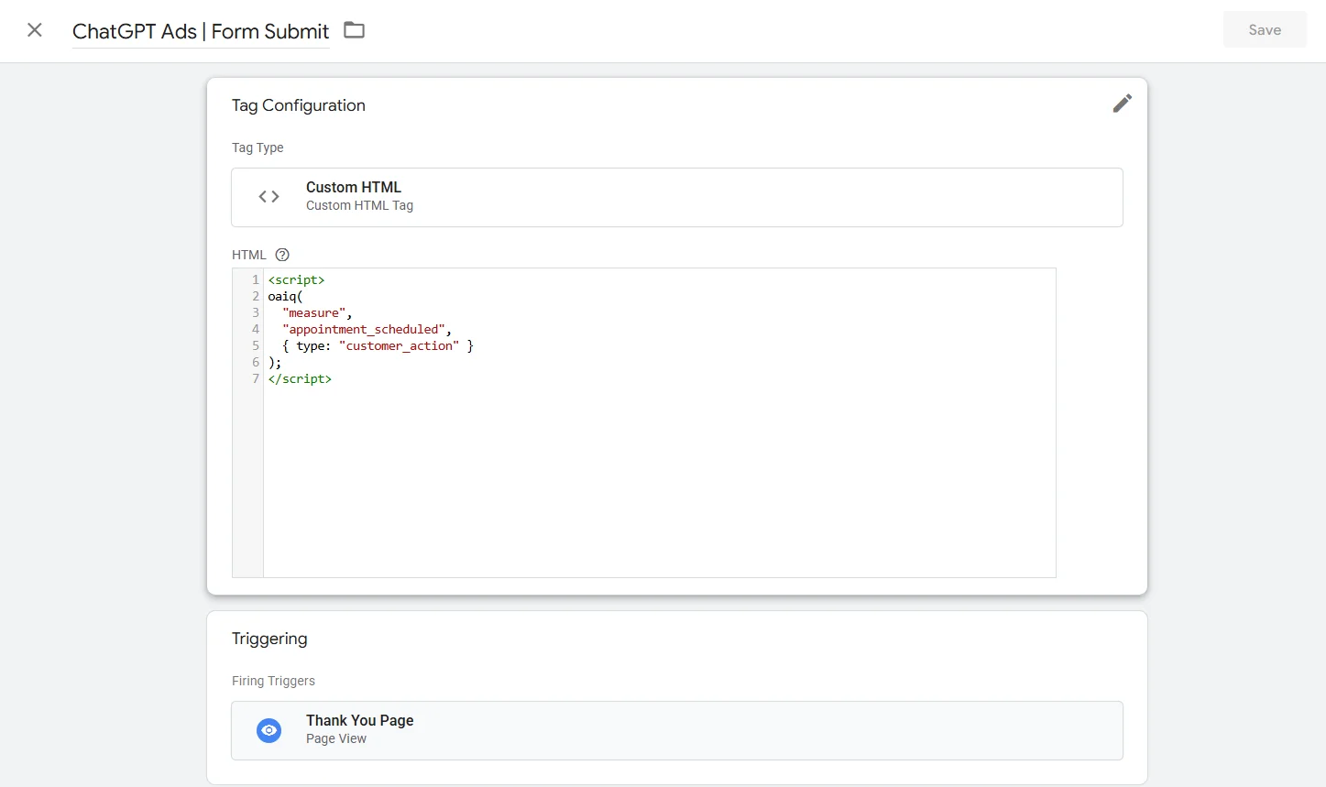The height and width of the screenshot is (787, 1326).
Task: Click line number 6 in the gutter
Action: click(x=256, y=362)
